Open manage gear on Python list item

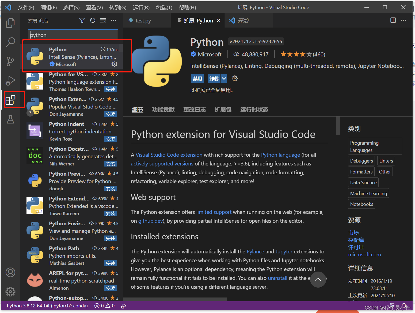tap(114, 64)
